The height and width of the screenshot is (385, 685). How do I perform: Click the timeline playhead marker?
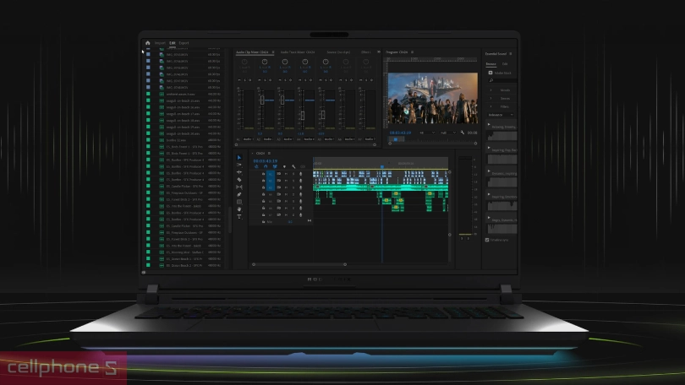tap(381, 166)
